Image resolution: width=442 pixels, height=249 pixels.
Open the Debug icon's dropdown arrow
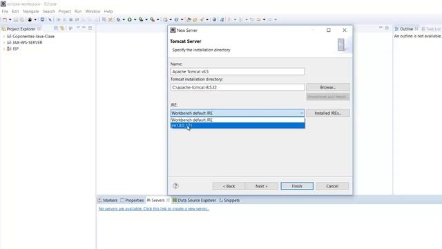pos(124,19)
